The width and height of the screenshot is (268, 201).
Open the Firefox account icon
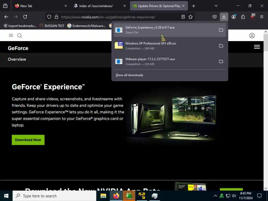click(x=233, y=17)
